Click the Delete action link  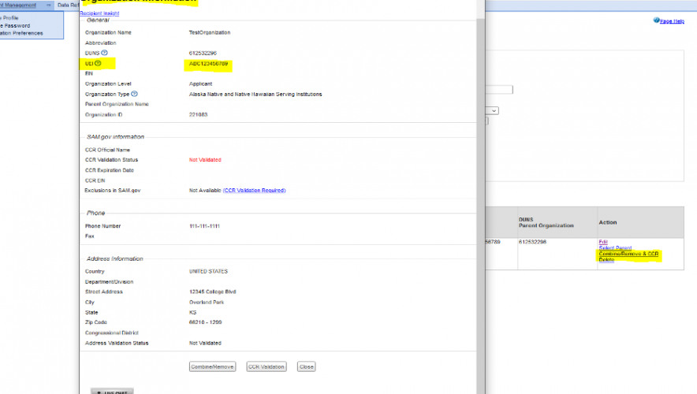pos(606,260)
